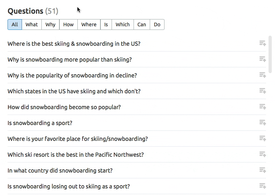Screen dimensions: 275x196
Task: Click add-to-list icon for best skiing US question
Action: (262, 44)
